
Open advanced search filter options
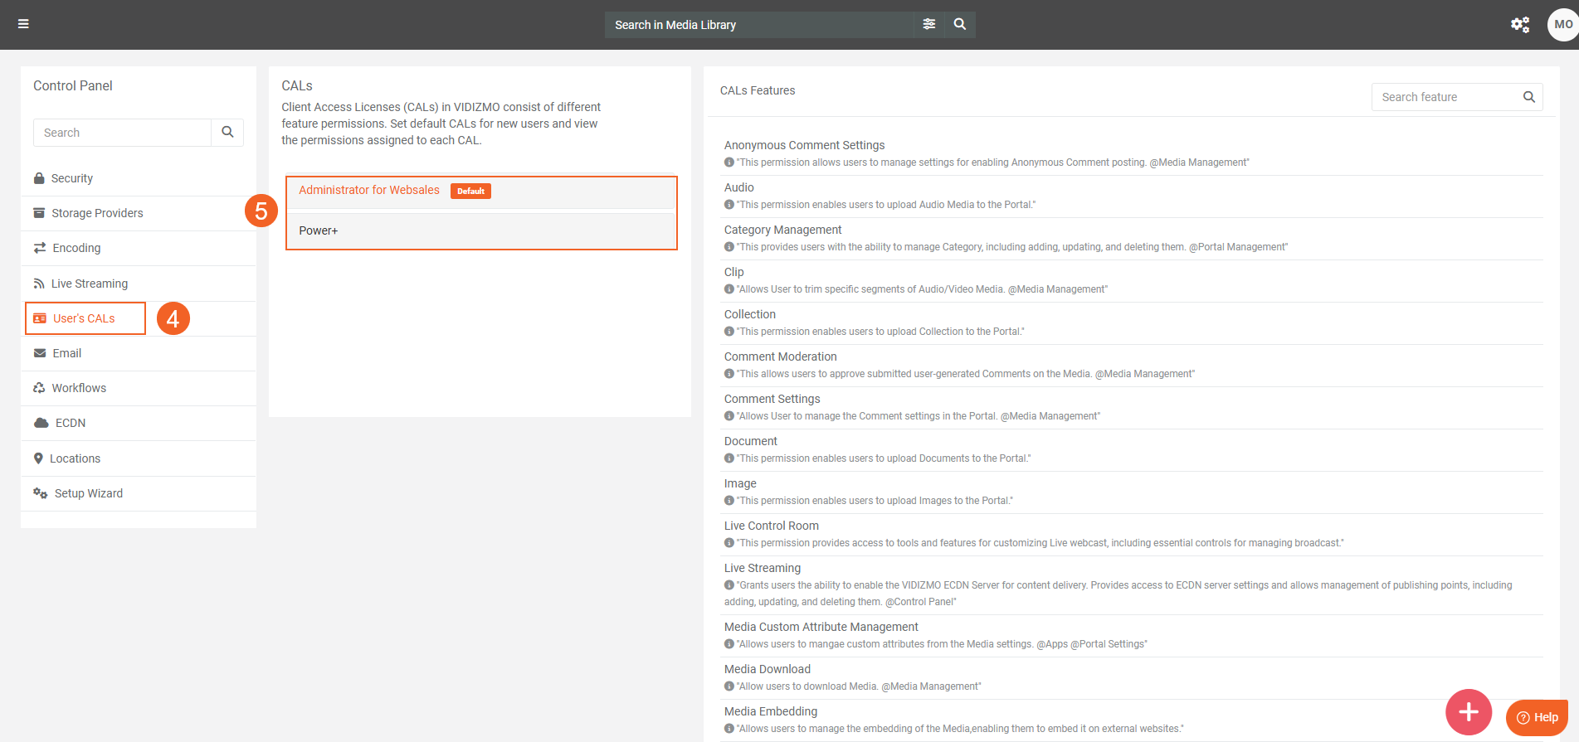click(928, 24)
